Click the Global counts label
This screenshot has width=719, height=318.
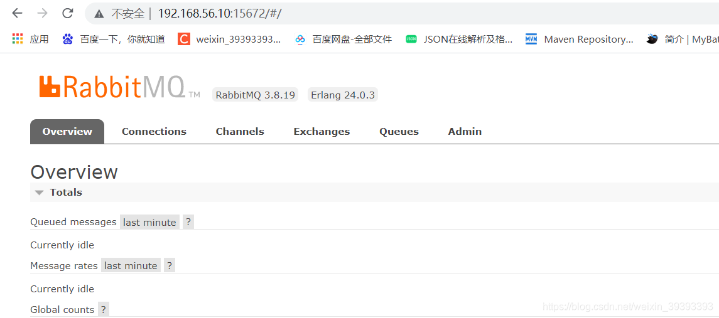tap(62, 310)
